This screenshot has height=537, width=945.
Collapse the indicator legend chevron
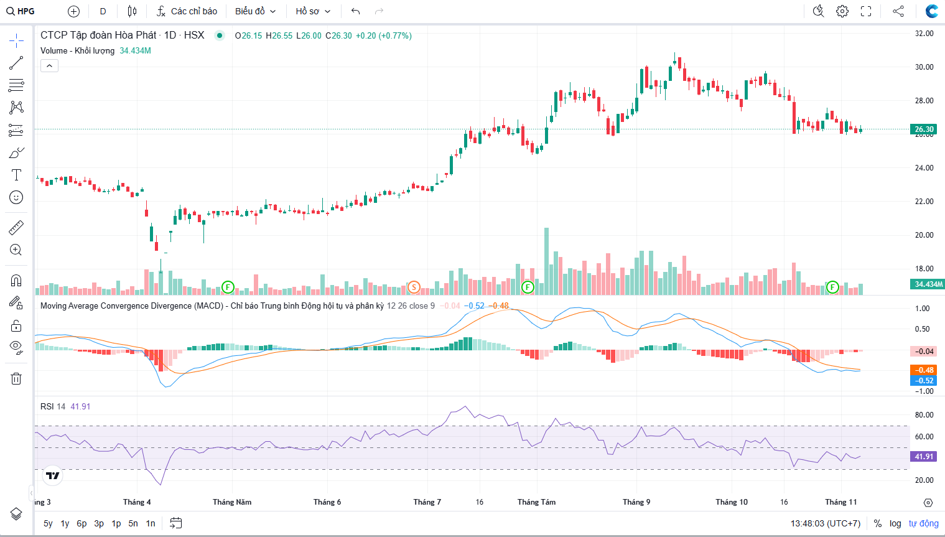[49, 65]
